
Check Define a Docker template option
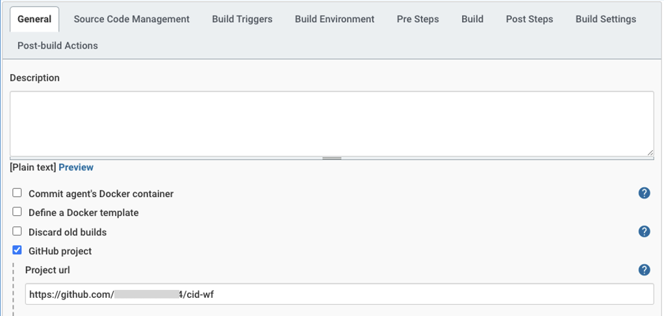17,212
